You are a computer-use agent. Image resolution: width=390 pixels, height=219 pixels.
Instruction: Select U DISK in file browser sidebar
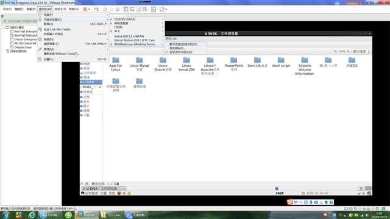pos(91,82)
